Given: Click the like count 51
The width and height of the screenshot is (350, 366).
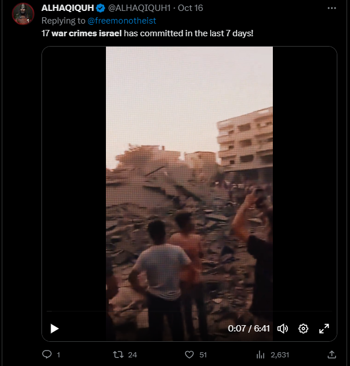Looking at the screenshot, I should pyautogui.click(x=203, y=355).
